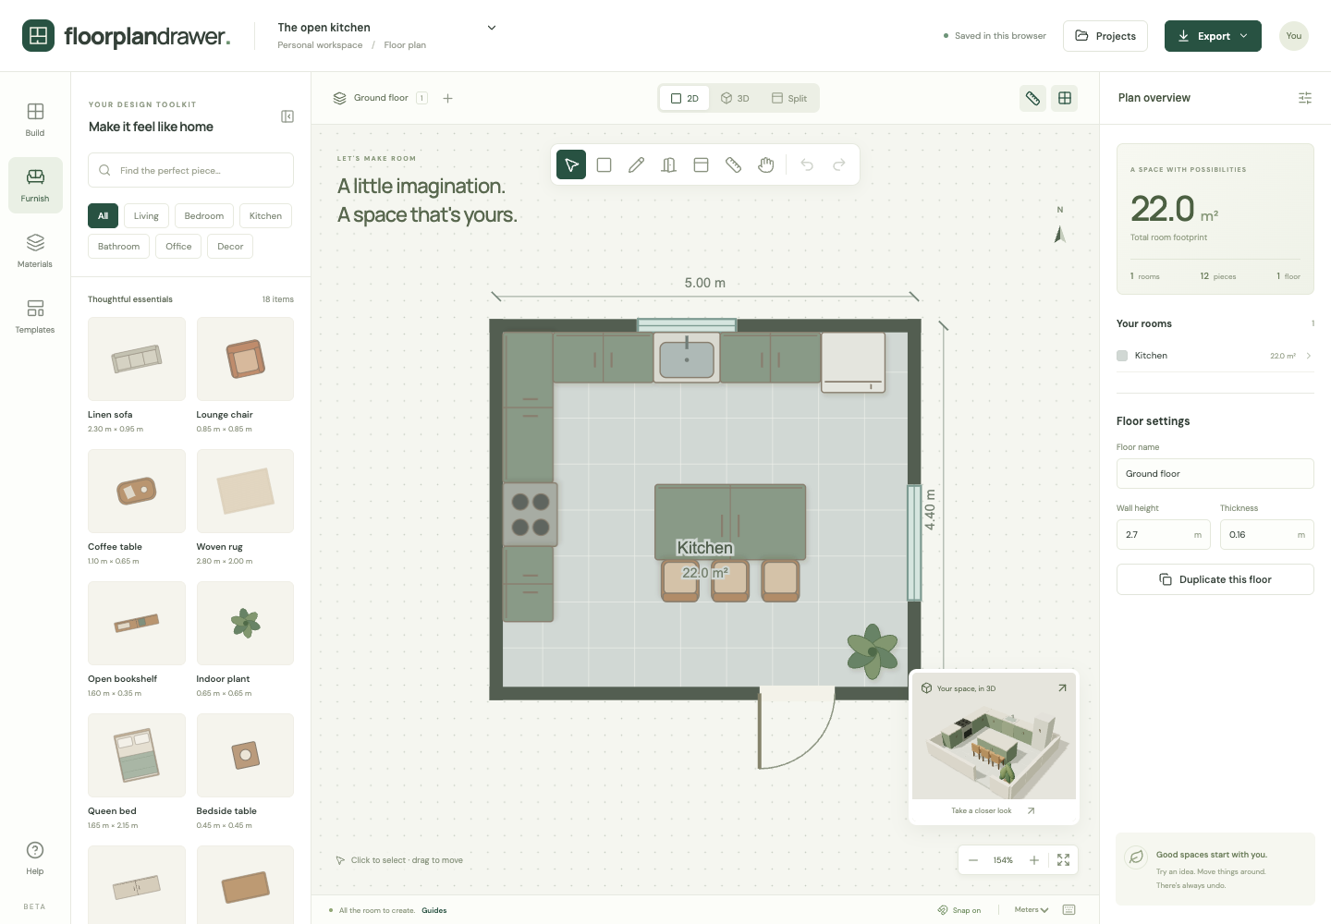Viewport: 1331px width, 924px height.
Task: Expand the 3D preview card
Action: pos(1062,687)
